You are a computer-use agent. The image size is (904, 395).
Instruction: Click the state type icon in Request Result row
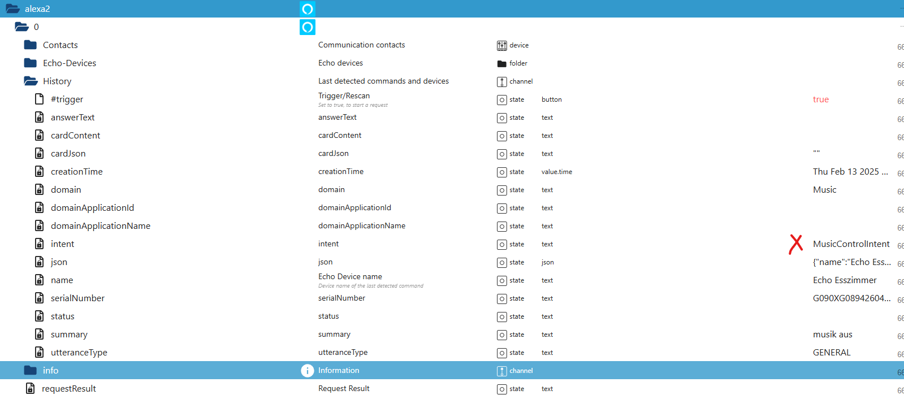502,389
